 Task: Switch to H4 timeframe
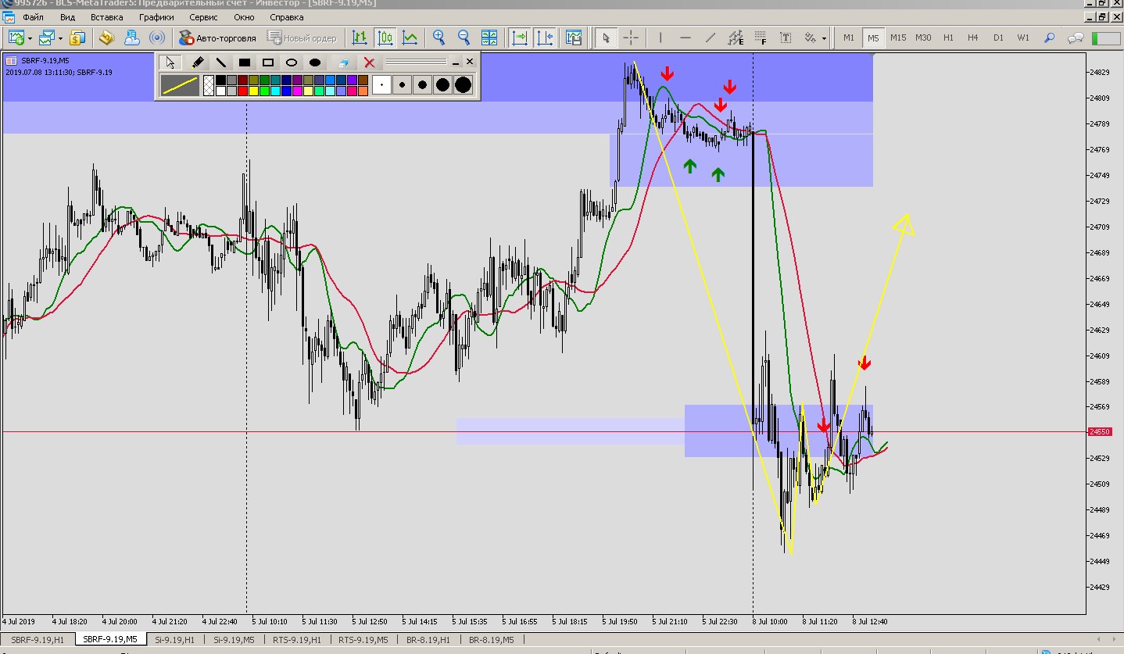(973, 38)
